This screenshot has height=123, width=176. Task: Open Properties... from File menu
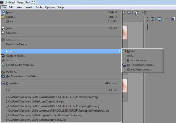(61, 83)
